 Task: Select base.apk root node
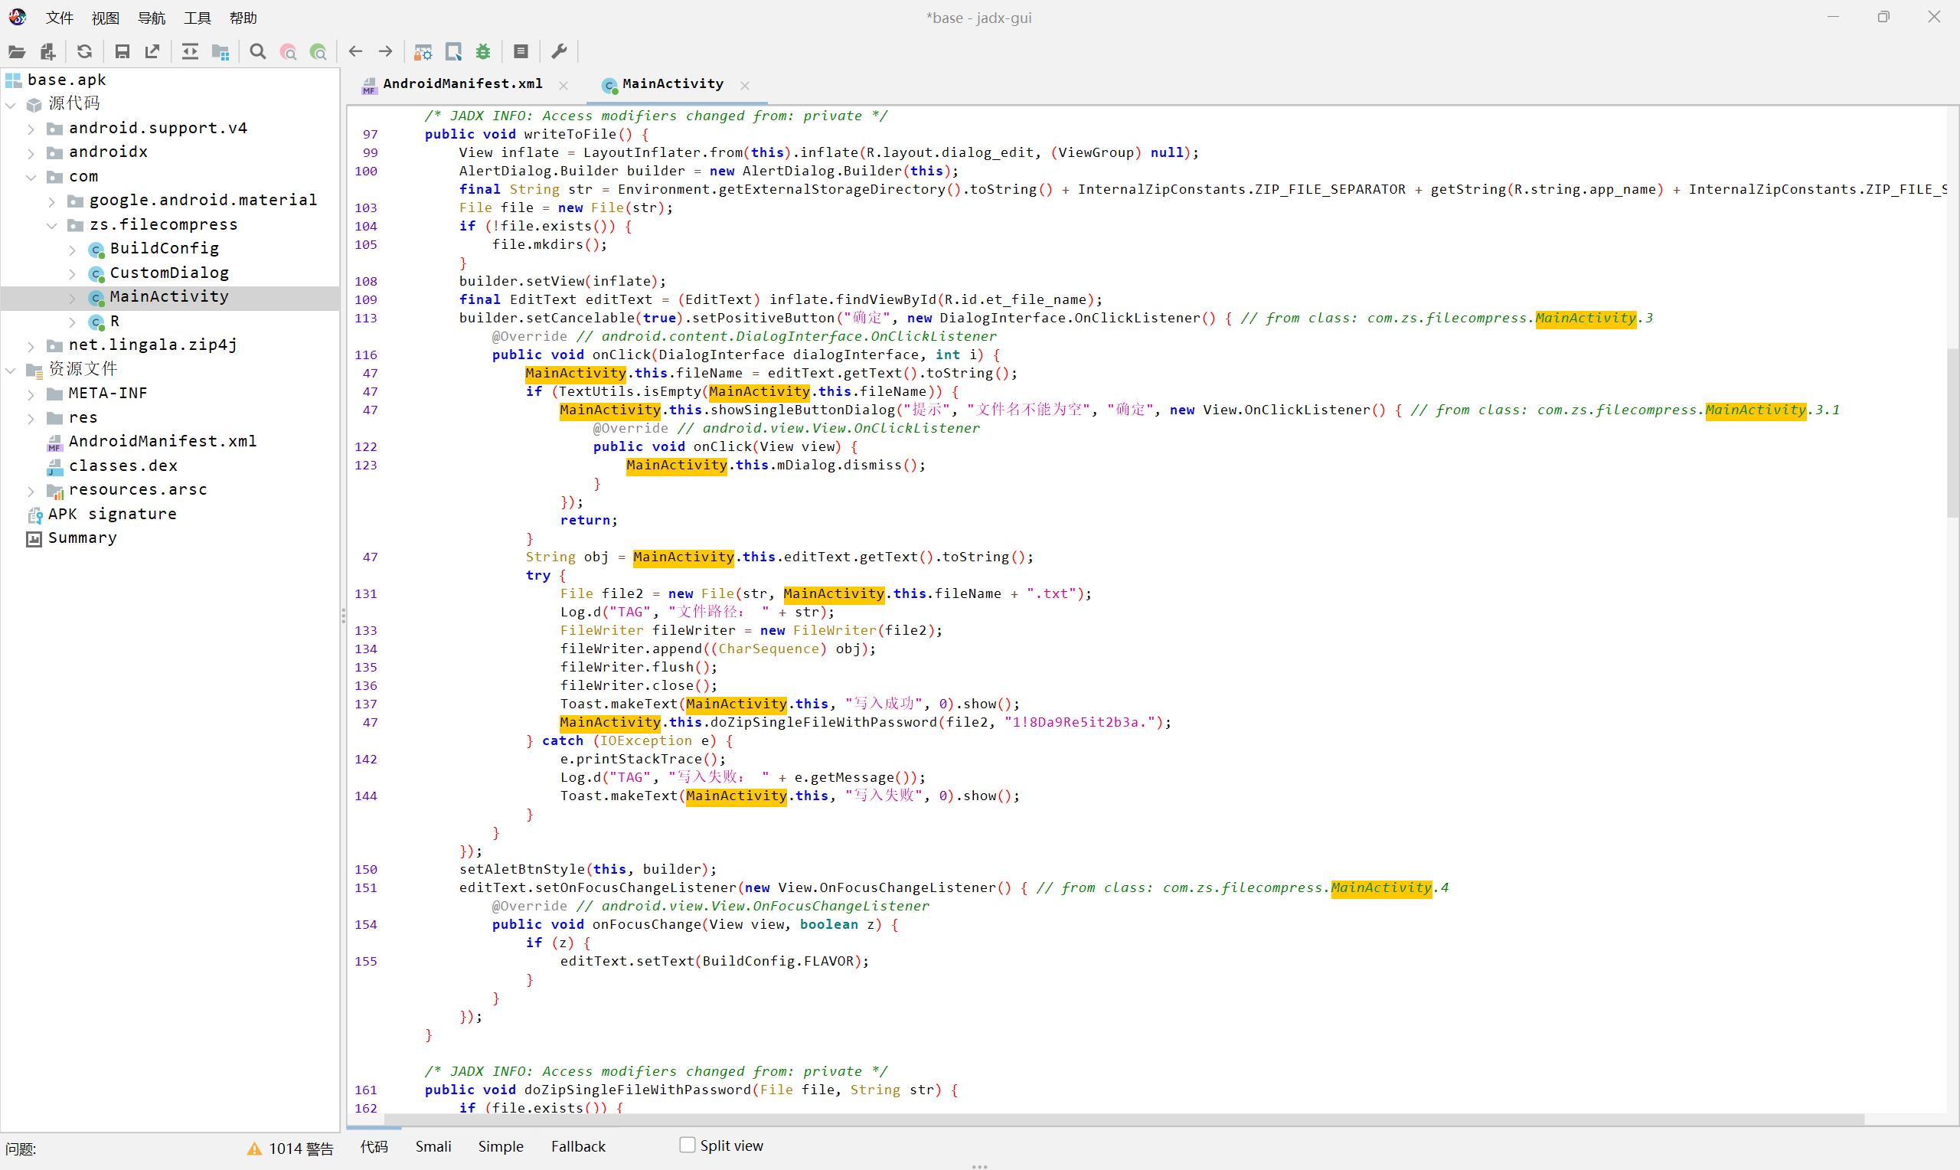66,80
